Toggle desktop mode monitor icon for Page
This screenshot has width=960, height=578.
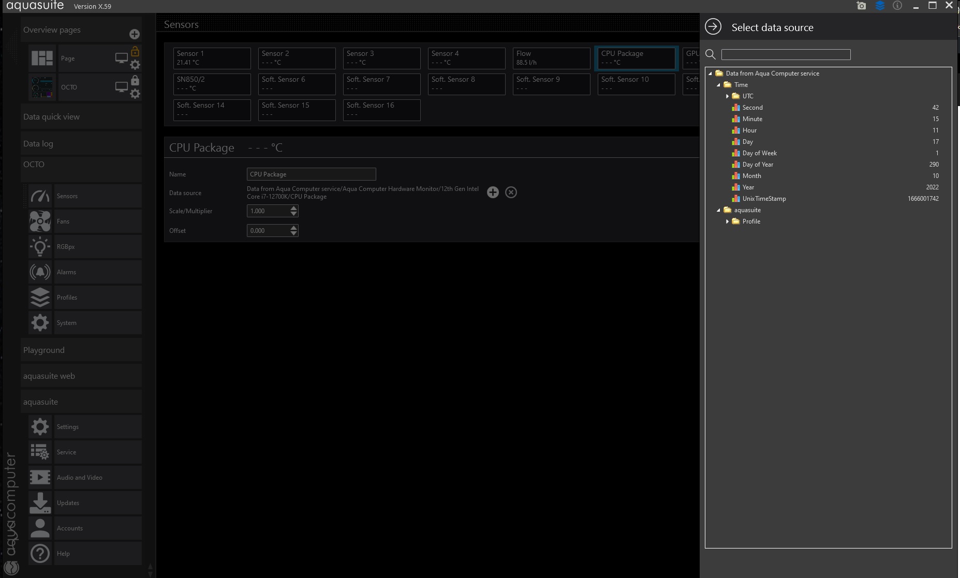121,58
